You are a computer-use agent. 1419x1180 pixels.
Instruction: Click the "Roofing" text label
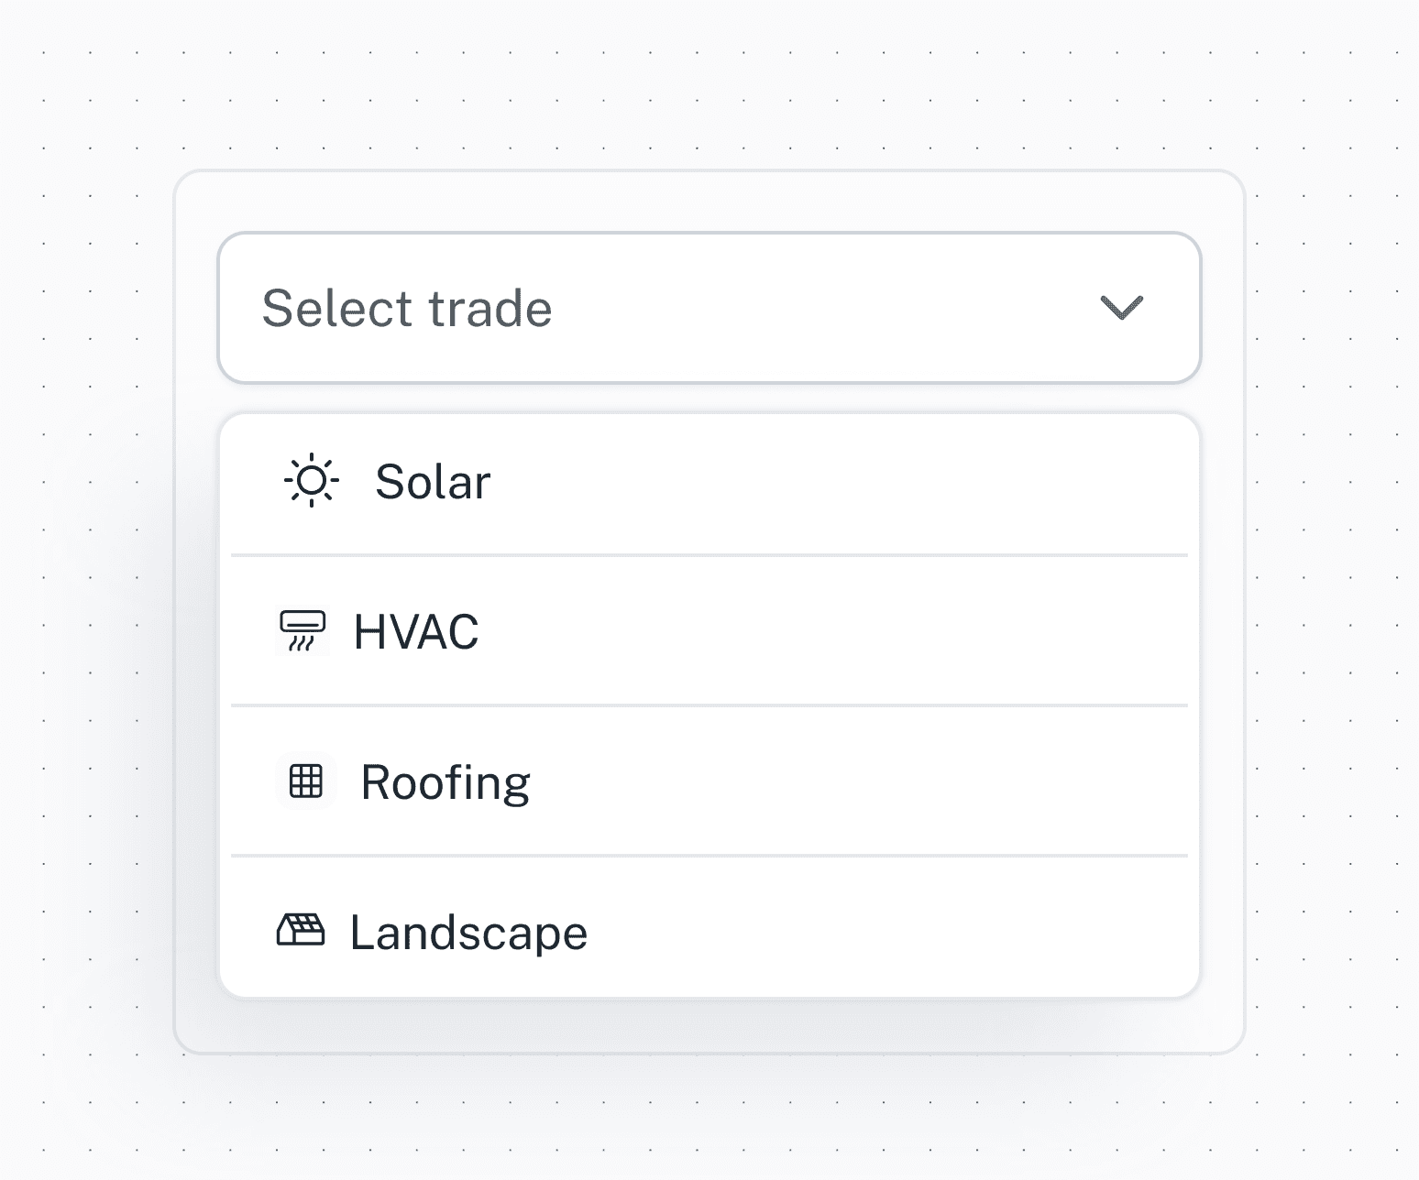[445, 782]
